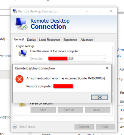This screenshot has width=124, height=135.
Task: Close the authentication error dialog
Action: (x=107, y=68)
